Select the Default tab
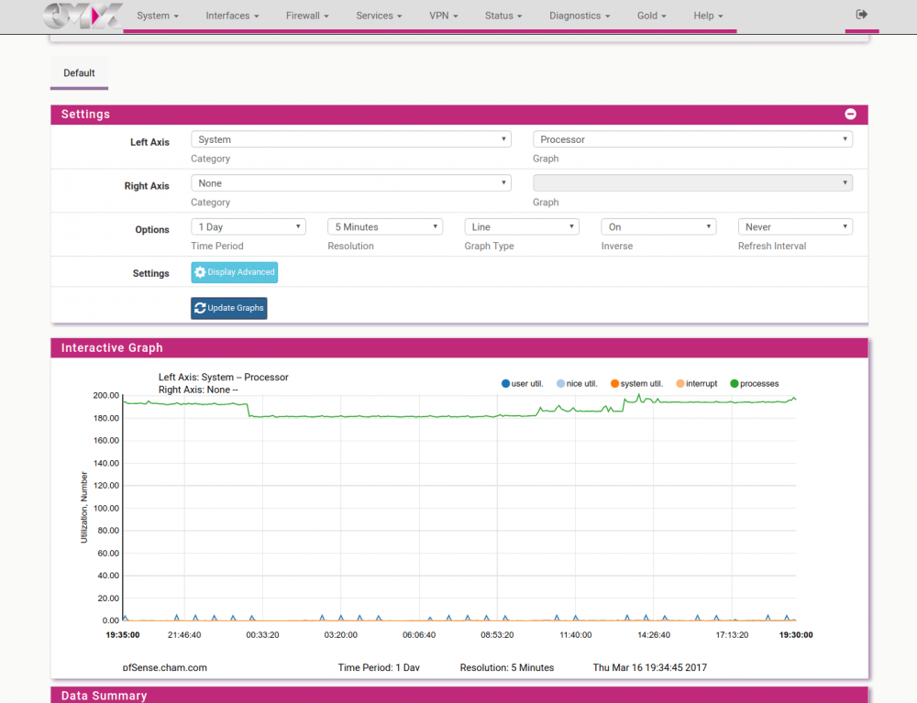917x703 pixels. [79, 73]
